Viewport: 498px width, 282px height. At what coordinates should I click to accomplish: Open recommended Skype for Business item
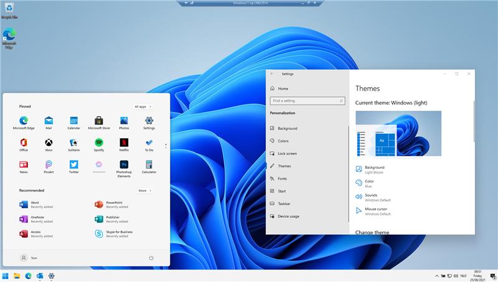point(113,234)
